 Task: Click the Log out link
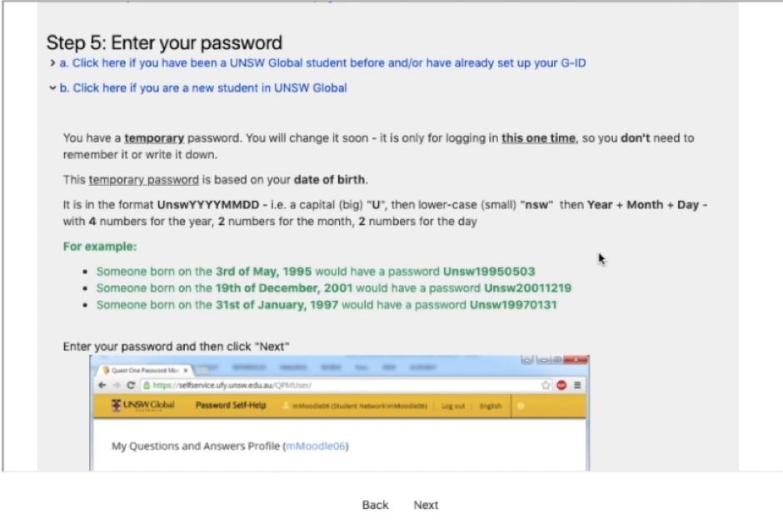(453, 406)
